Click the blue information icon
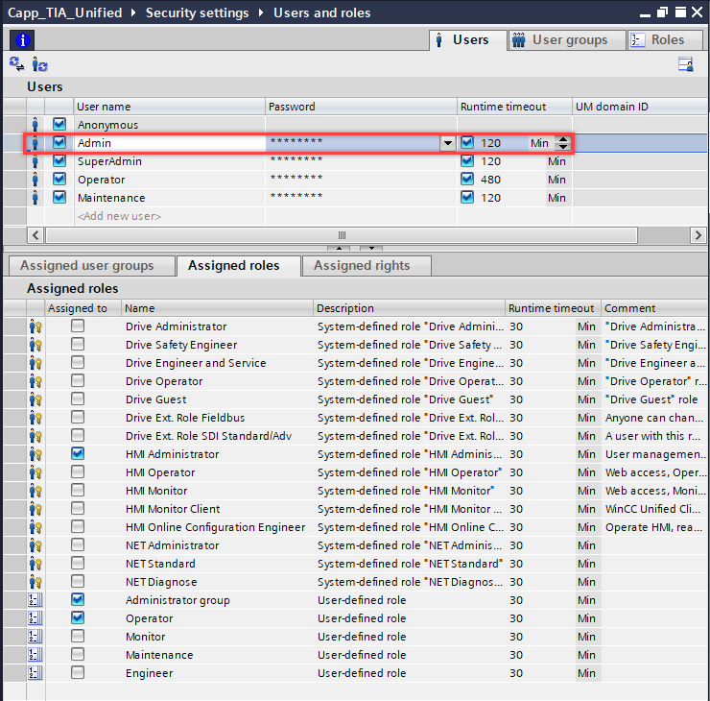 coord(20,40)
